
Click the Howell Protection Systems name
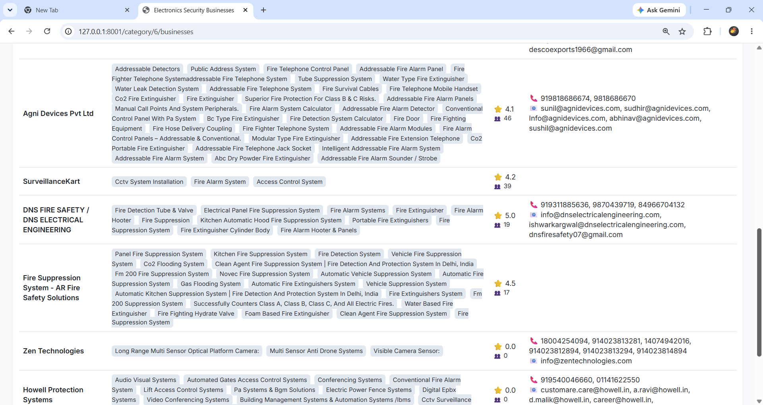click(x=53, y=395)
